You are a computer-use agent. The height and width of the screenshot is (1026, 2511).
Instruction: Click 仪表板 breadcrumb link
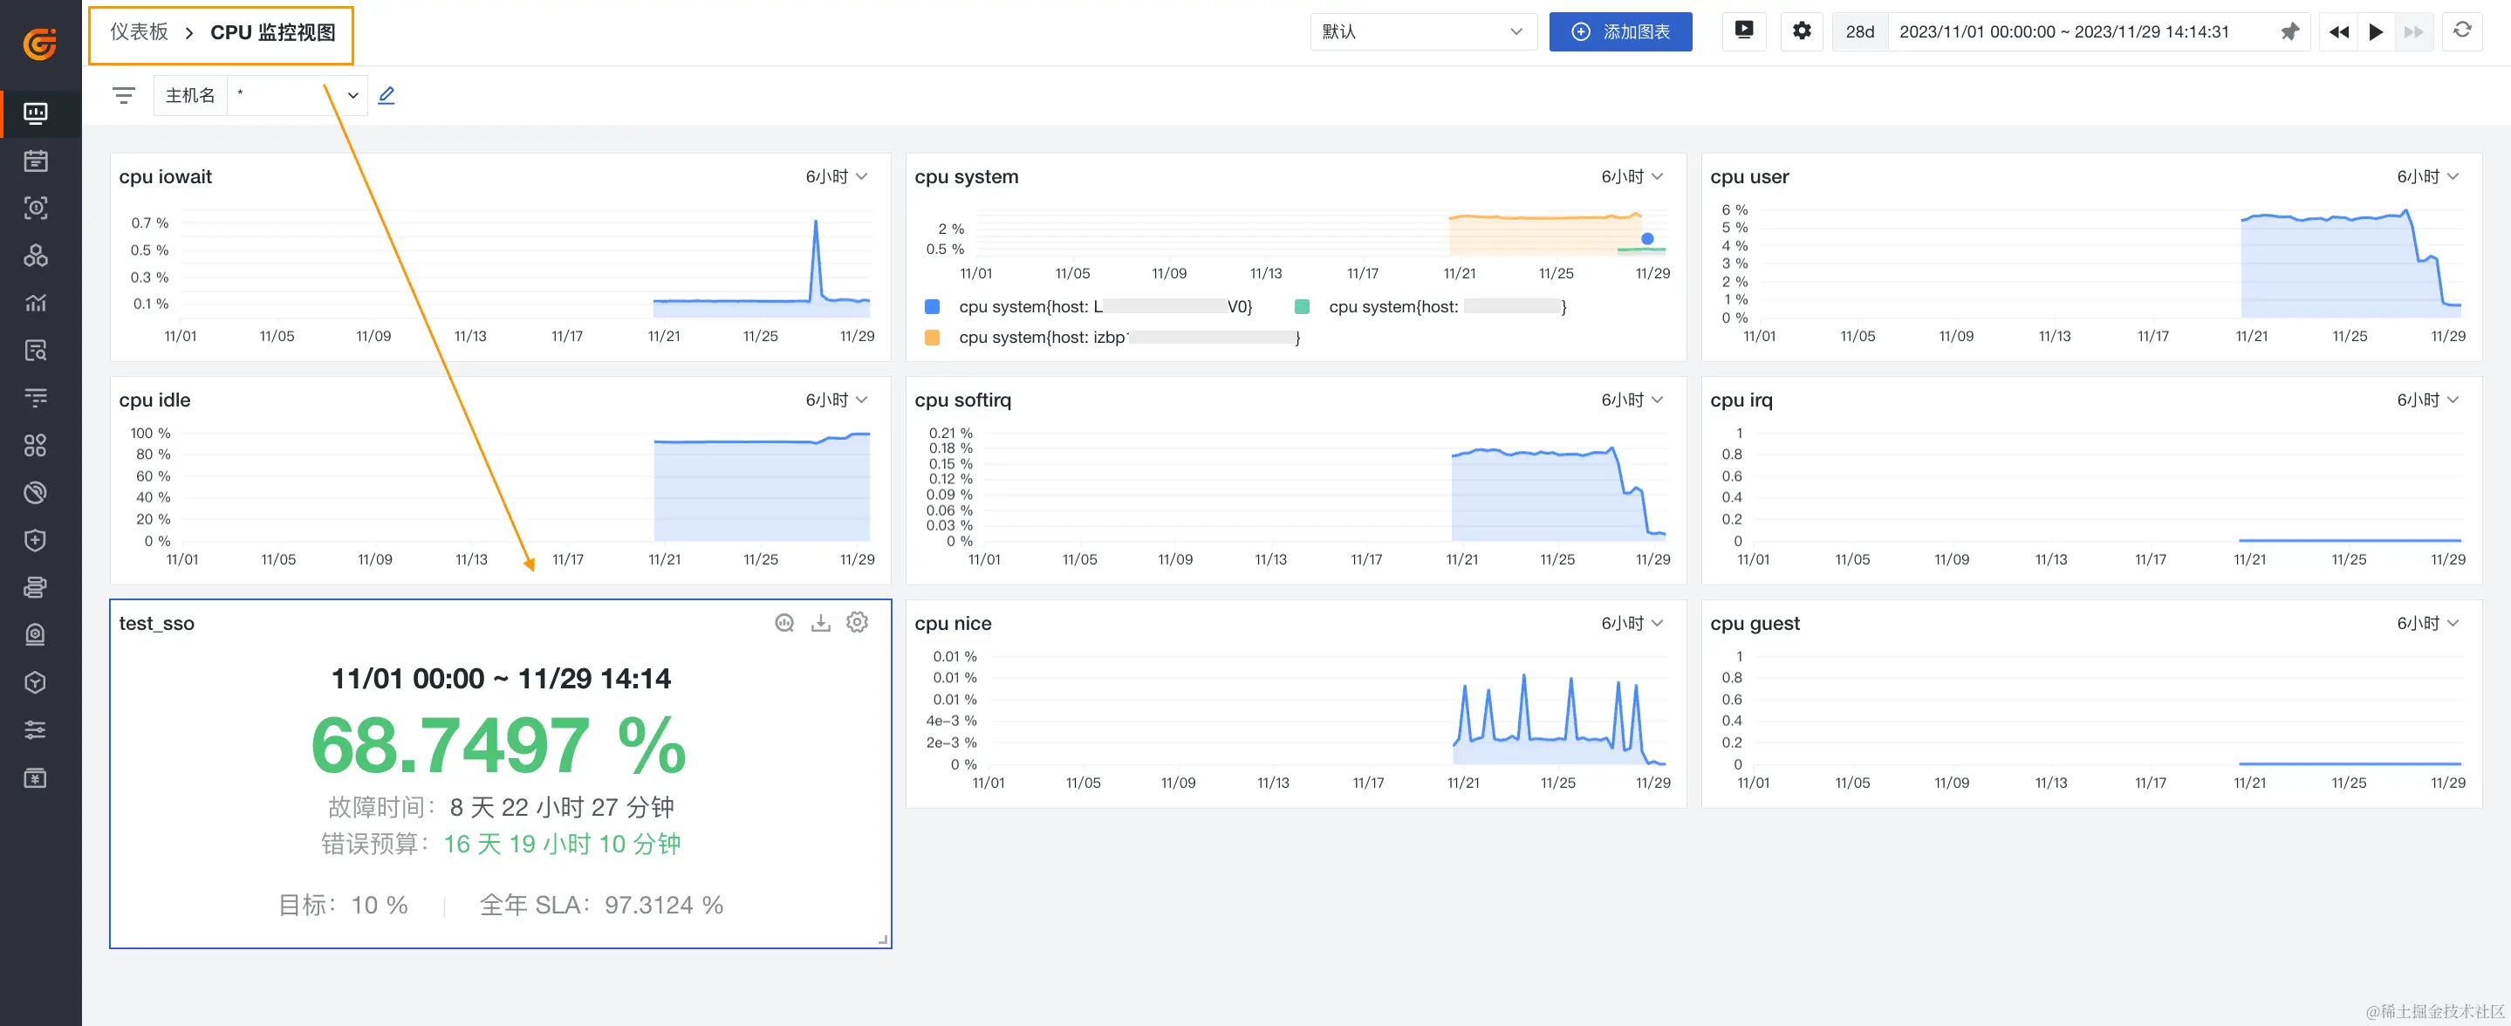[140, 32]
